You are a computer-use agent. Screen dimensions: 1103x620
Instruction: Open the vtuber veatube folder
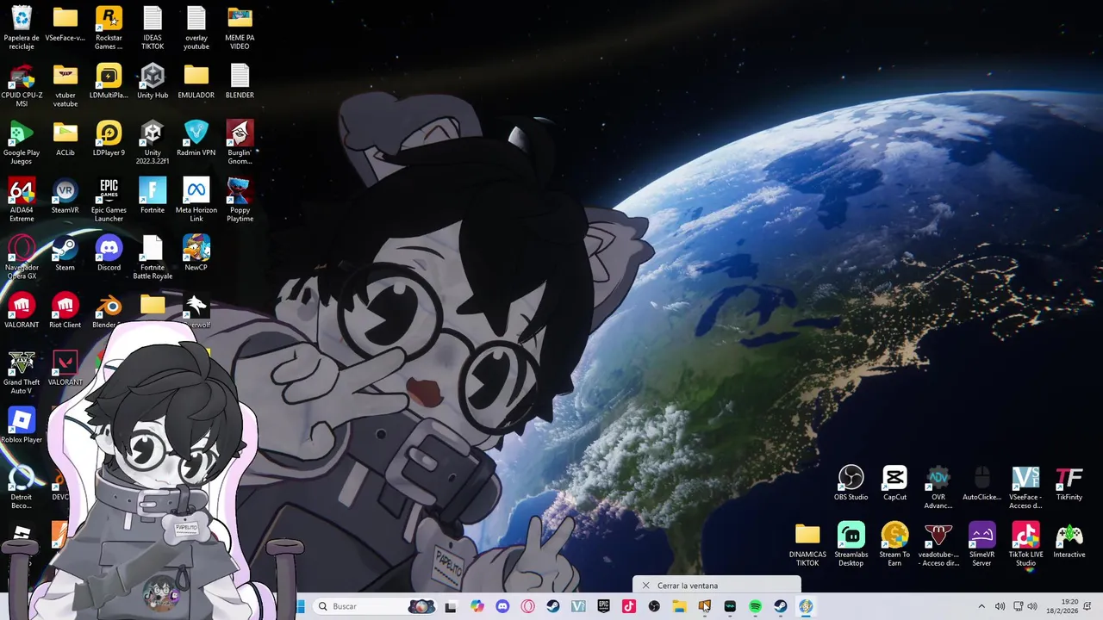[65, 85]
